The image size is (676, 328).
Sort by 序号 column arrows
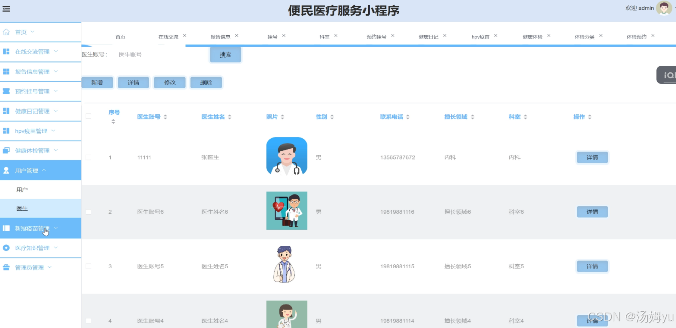click(x=113, y=122)
